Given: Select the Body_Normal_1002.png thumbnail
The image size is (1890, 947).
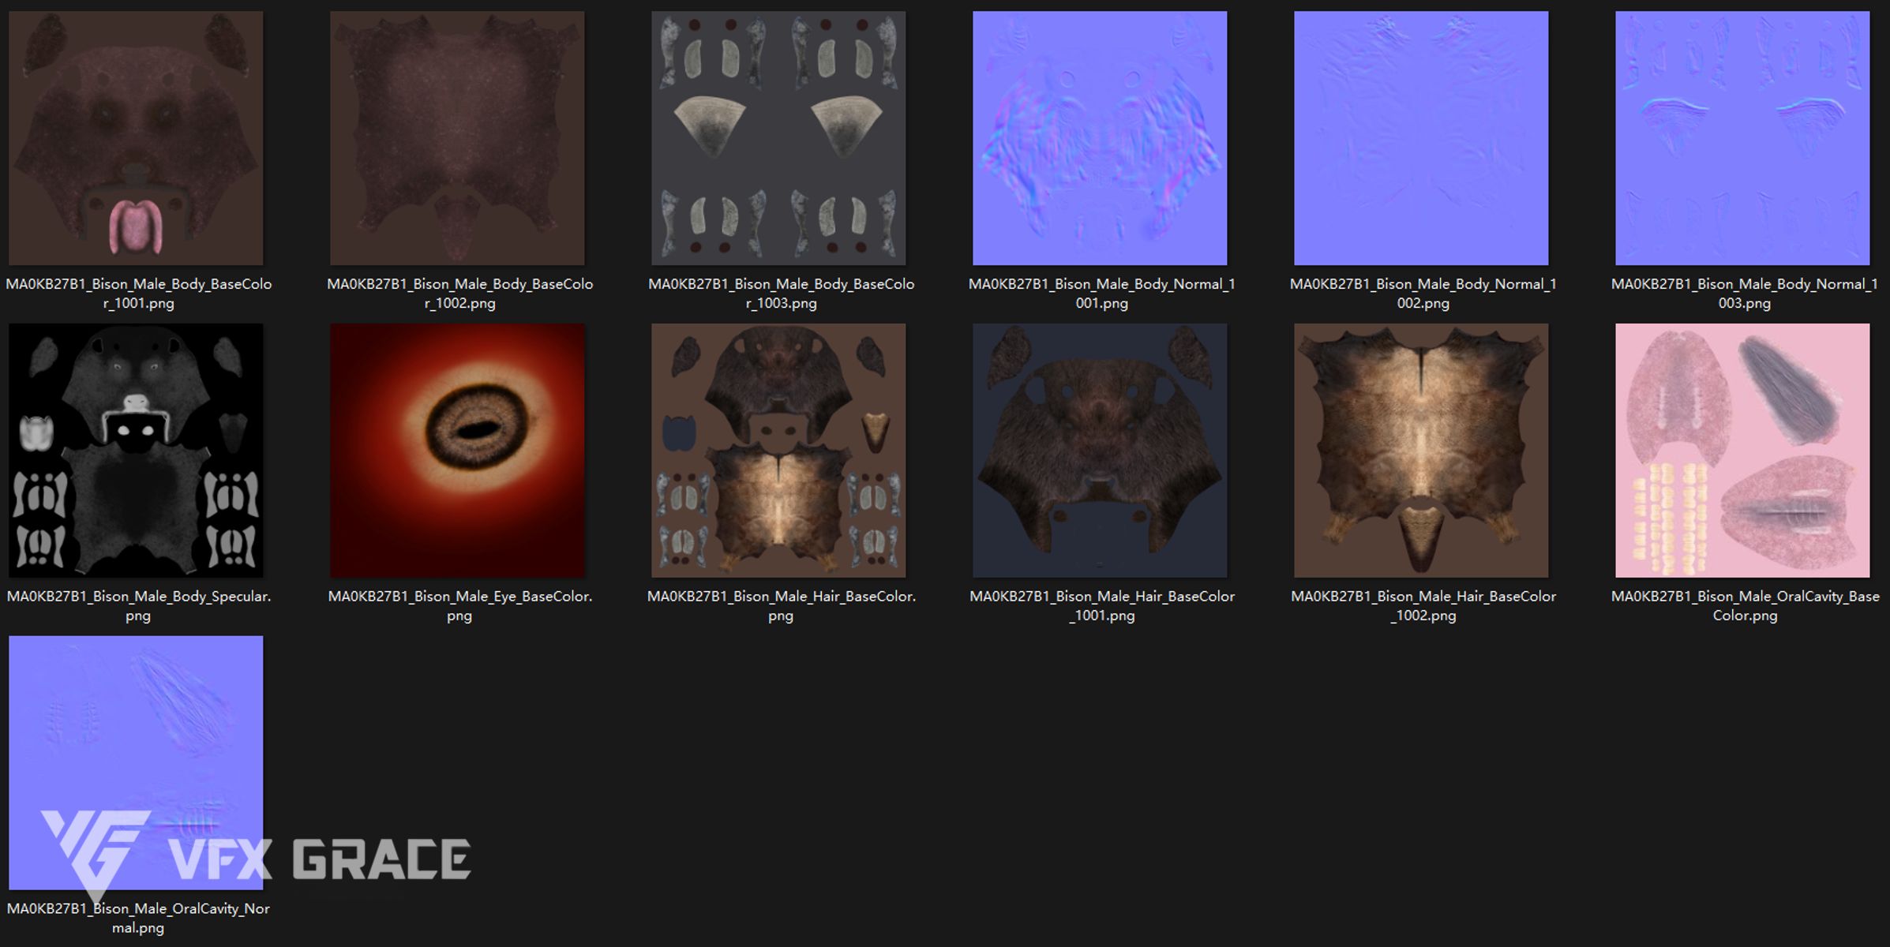Looking at the screenshot, I should click(x=1421, y=138).
